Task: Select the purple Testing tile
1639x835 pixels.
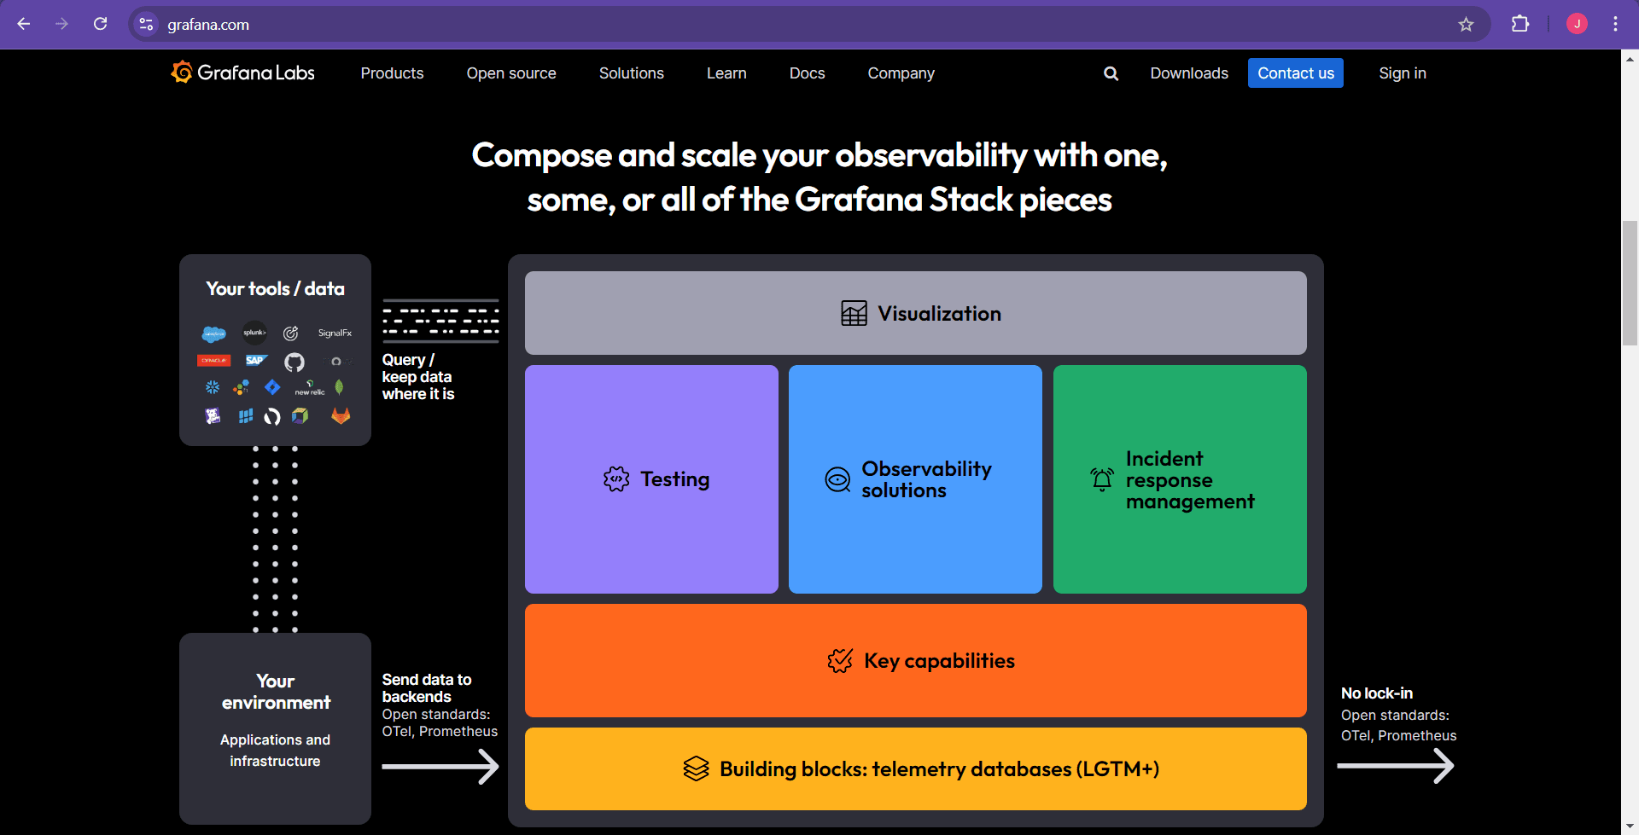Action: tap(651, 479)
